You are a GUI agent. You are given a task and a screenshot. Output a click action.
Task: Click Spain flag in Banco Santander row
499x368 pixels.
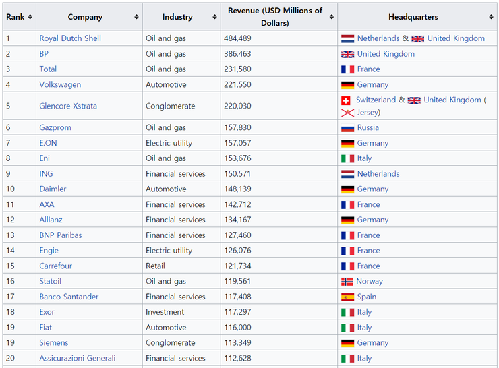(347, 297)
